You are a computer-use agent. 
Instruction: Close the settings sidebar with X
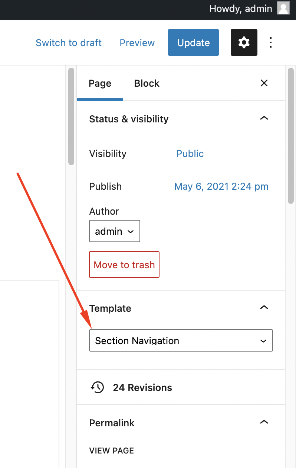264,83
